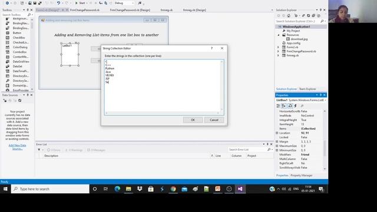Toggle the Errors filter in Error List
The width and height of the screenshot is (377, 212).
click(x=54, y=150)
